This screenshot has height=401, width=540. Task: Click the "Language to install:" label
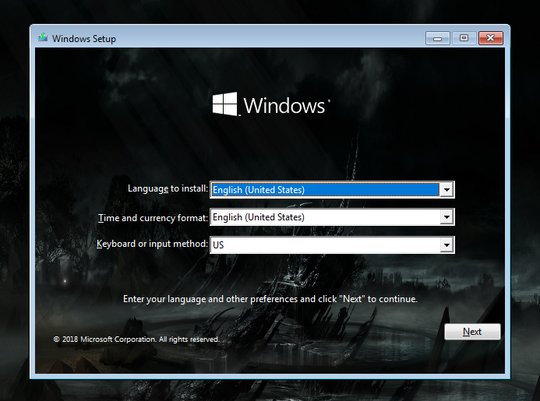tap(168, 188)
